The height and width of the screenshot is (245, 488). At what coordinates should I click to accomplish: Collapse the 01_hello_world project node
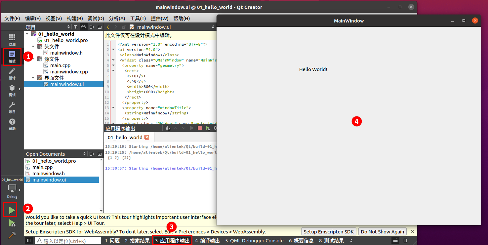coord(27,34)
